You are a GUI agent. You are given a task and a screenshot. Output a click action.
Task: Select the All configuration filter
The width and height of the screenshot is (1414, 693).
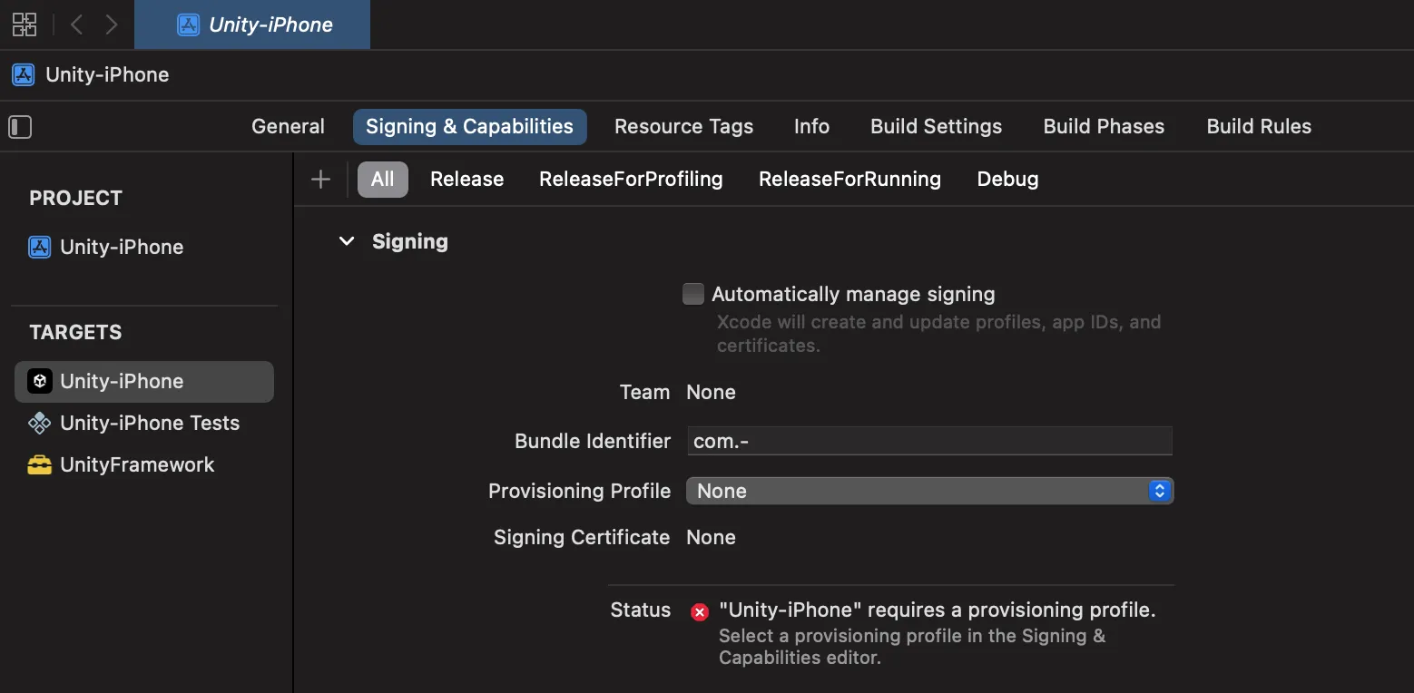tap(383, 180)
